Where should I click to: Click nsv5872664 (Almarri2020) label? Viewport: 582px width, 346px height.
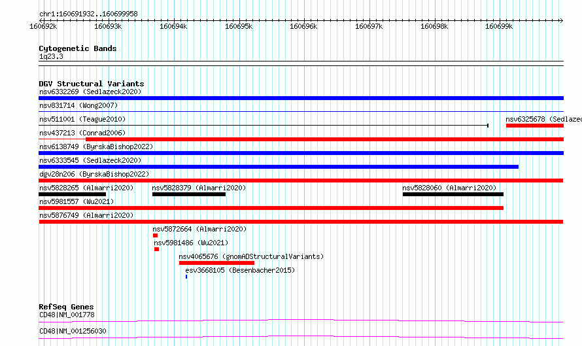click(199, 229)
